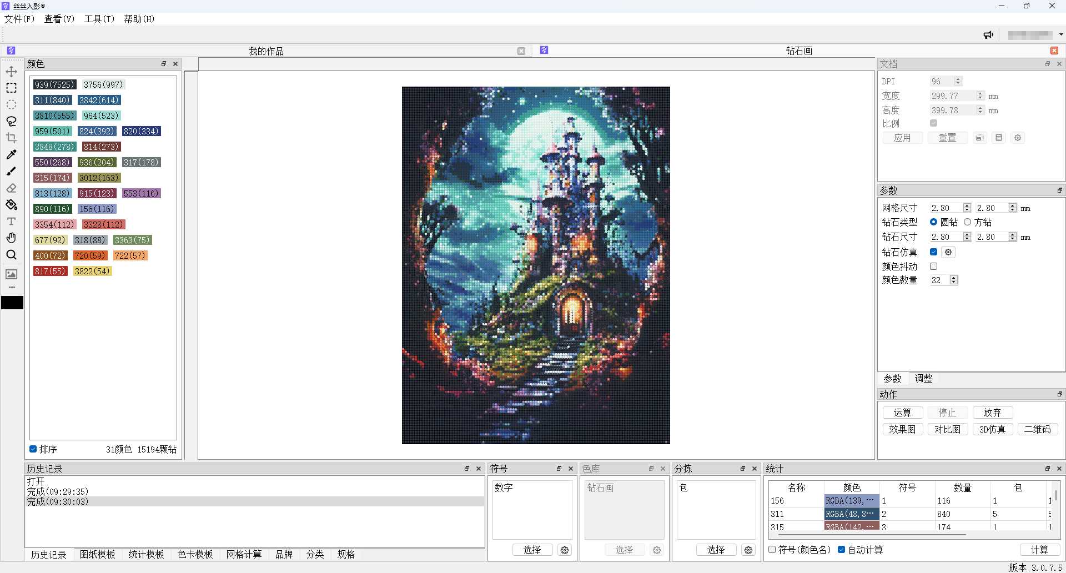Click the 网格尺寸 first value stepper

(x=967, y=208)
